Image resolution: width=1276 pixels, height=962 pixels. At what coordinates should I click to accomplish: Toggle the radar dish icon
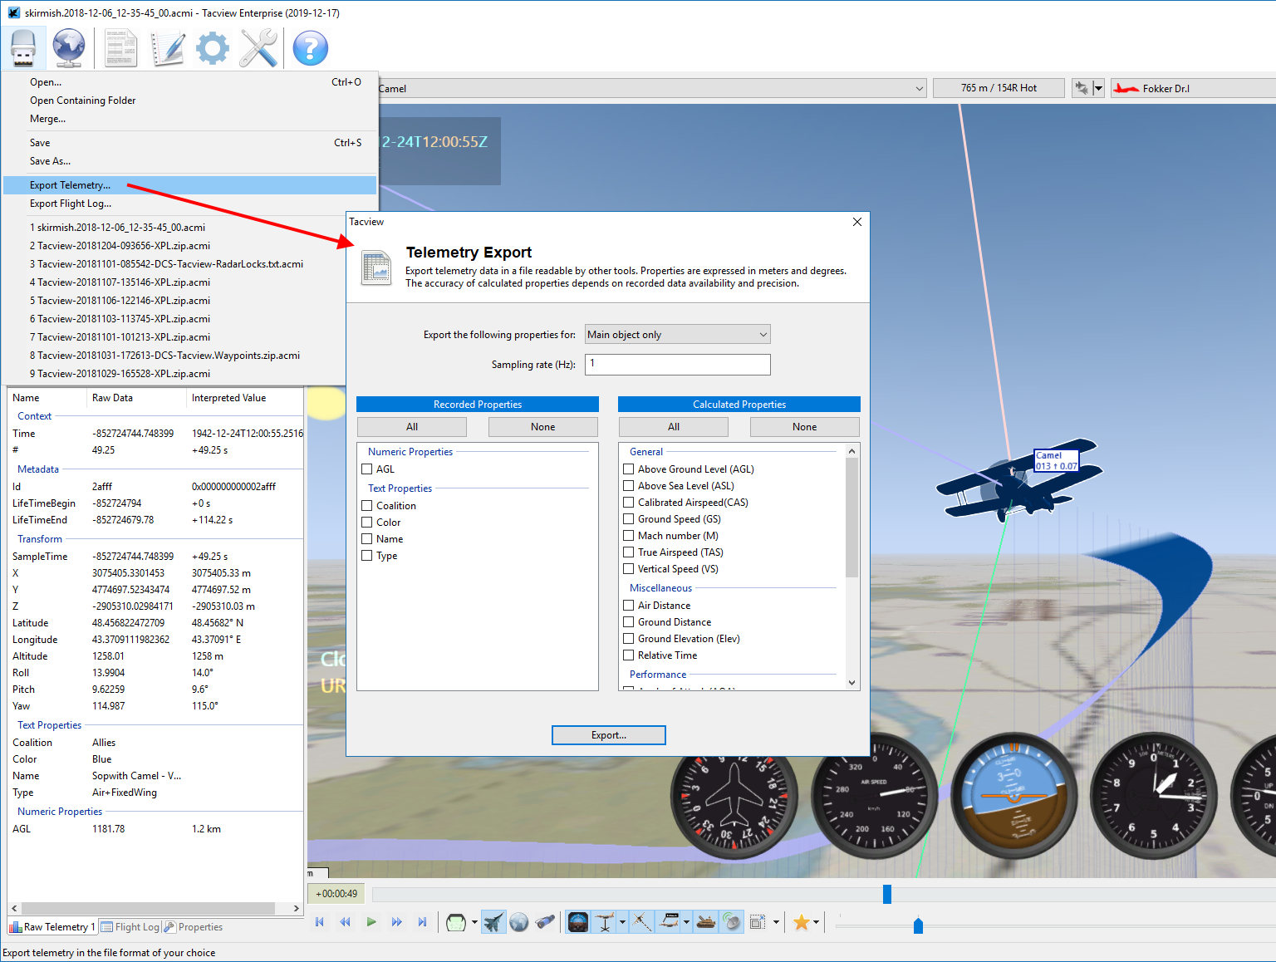[x=732, y=922]
